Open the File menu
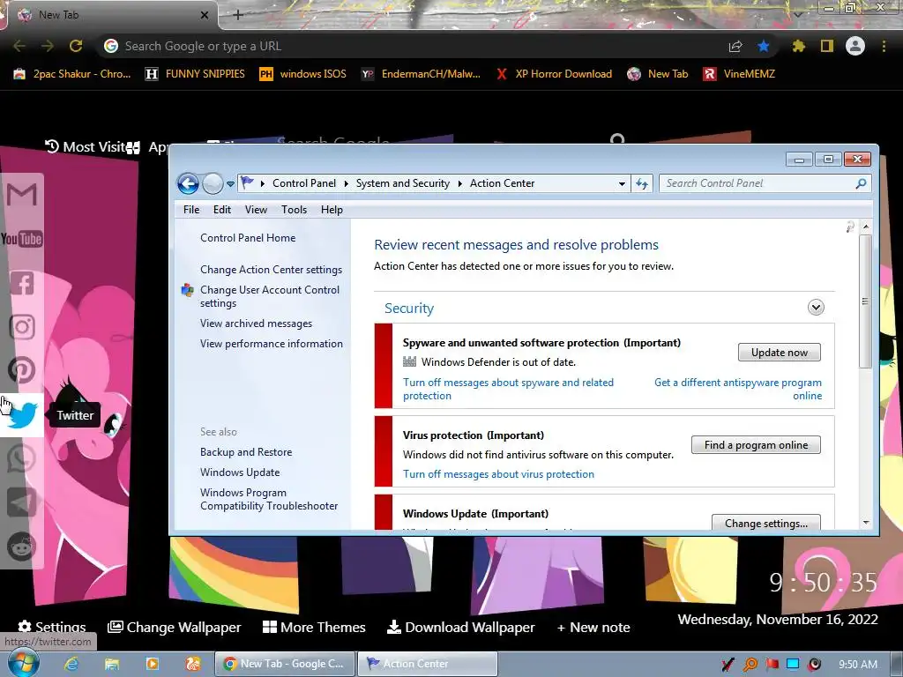The height and width of the screenshot is (677, 903). point(191,210)
